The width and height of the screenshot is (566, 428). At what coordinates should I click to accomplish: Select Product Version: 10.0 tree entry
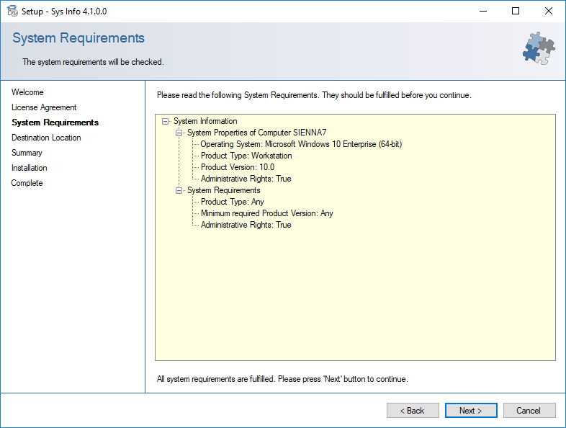point(238,167)
